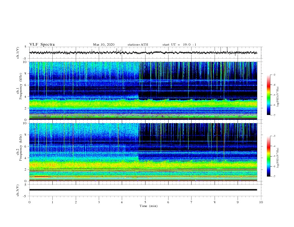Click the "Time (min)" axis title

(x=148, y=206)
